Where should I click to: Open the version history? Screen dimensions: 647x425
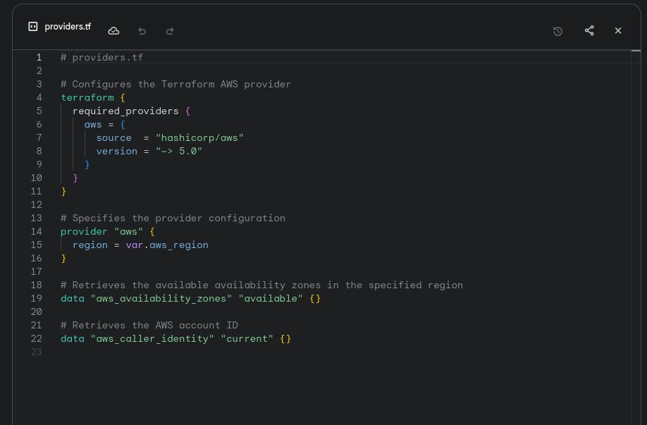pyautogui.click(x=557, y=31)
